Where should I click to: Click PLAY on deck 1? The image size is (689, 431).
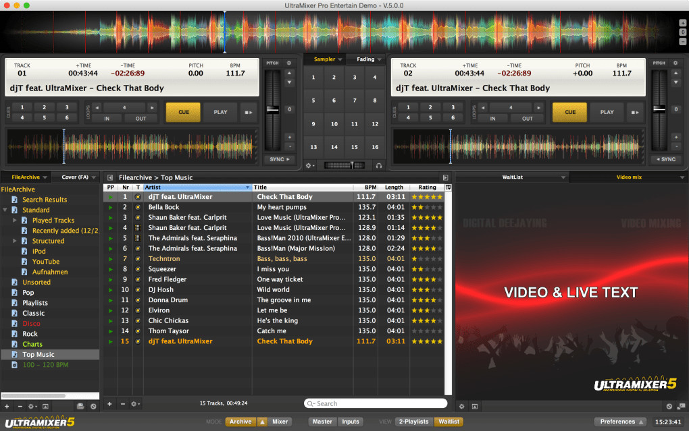tap(221, 113)
